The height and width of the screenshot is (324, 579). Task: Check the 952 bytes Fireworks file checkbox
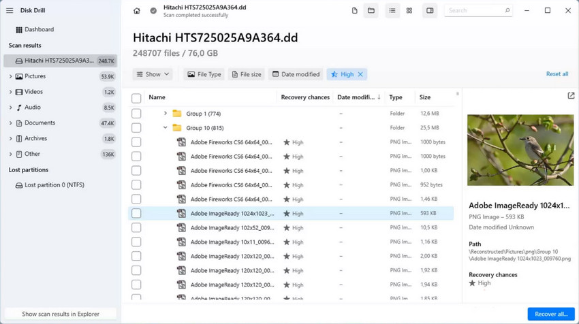tap(136, 185)
